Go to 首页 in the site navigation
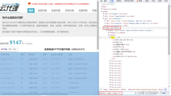171x96 pixels. 31,10
